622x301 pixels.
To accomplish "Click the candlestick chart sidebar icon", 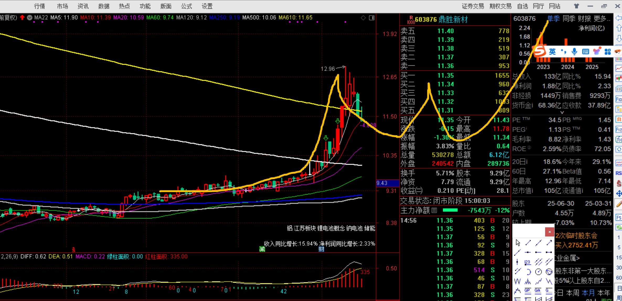I will [x=619, y=78].
